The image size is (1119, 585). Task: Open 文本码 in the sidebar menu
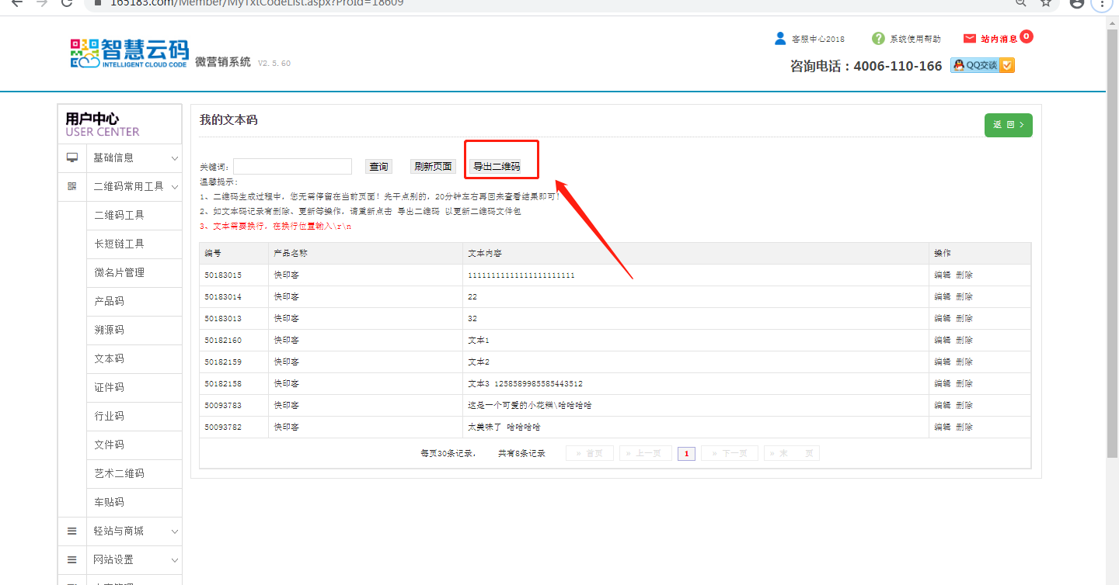[110, 358]
